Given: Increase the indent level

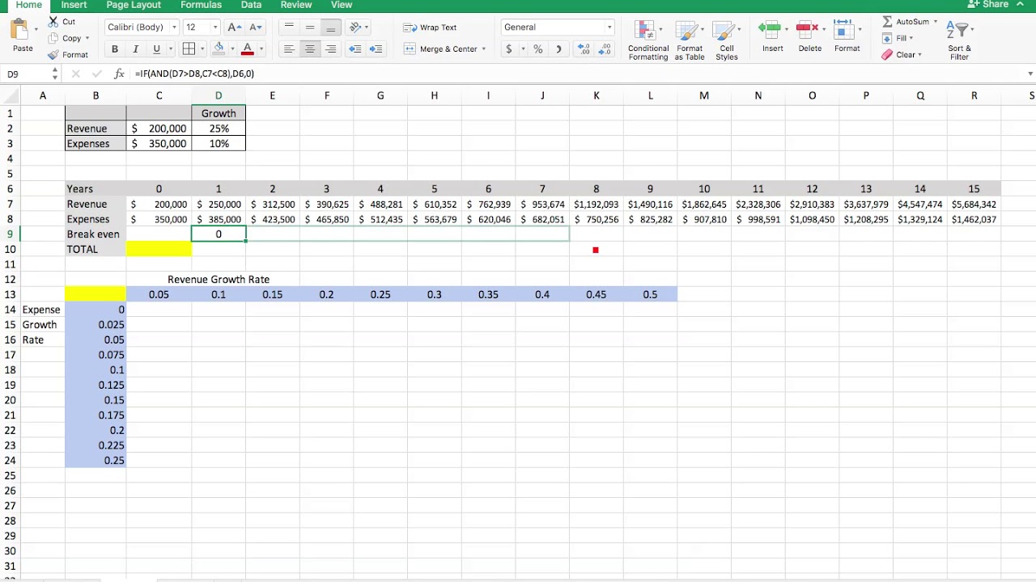Looking at the screenshot, I should 376,49.
